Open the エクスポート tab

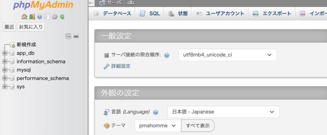(272, 13)
